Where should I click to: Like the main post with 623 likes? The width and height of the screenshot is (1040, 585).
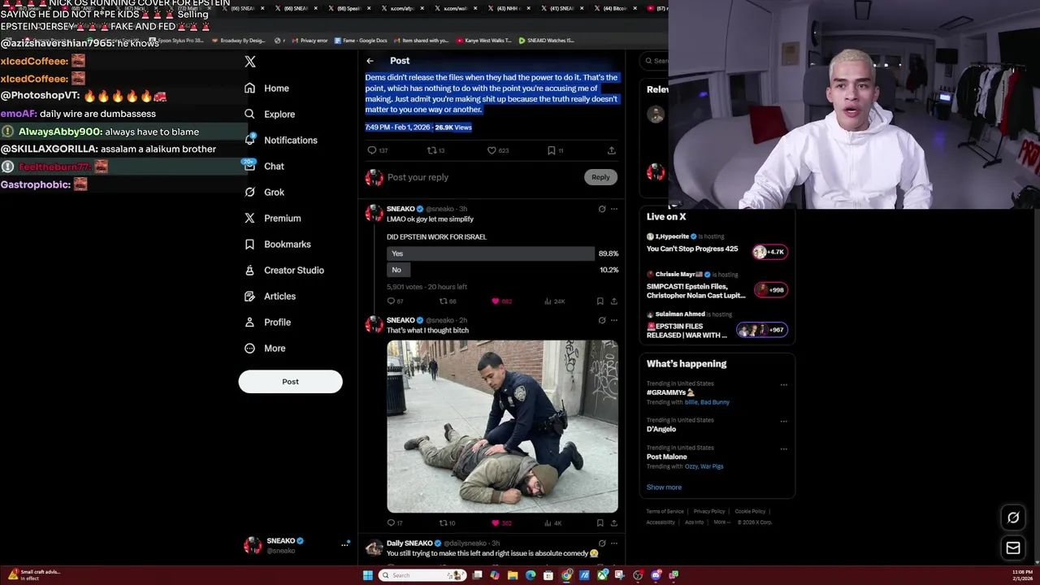point(492,150)
